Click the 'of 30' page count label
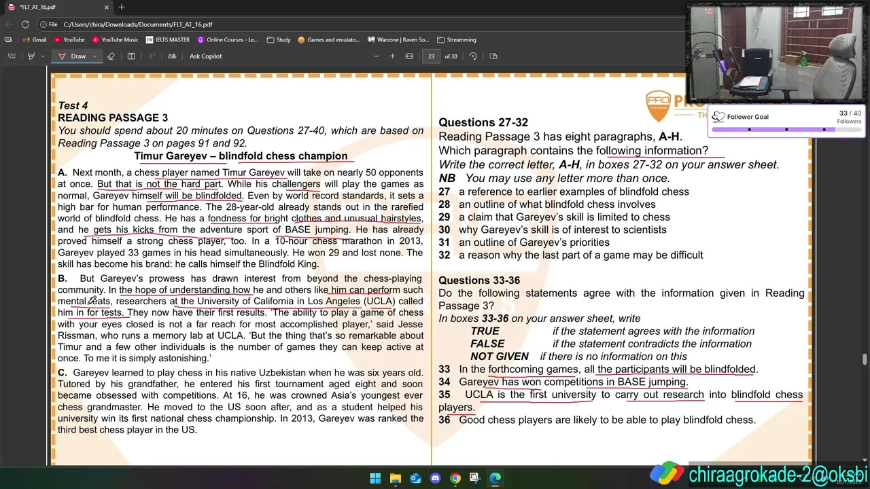Viewport: 870px width, 489px height. click(x=451, y=56)
